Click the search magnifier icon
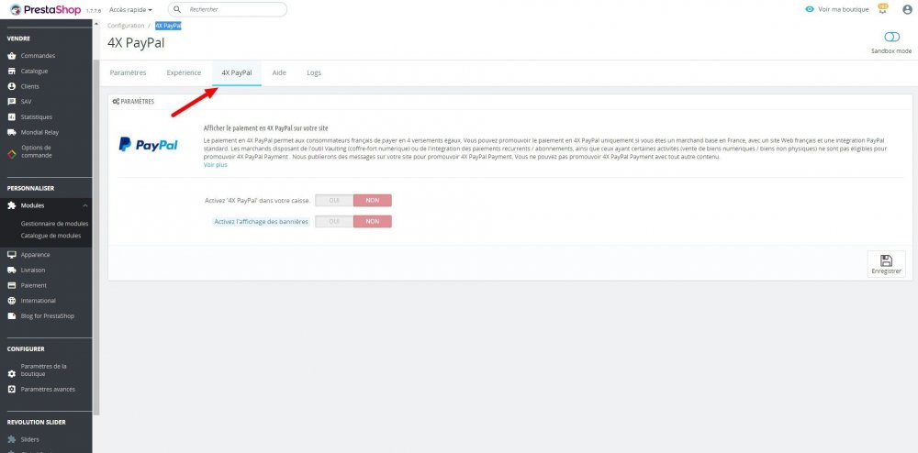 pos(177,9)
